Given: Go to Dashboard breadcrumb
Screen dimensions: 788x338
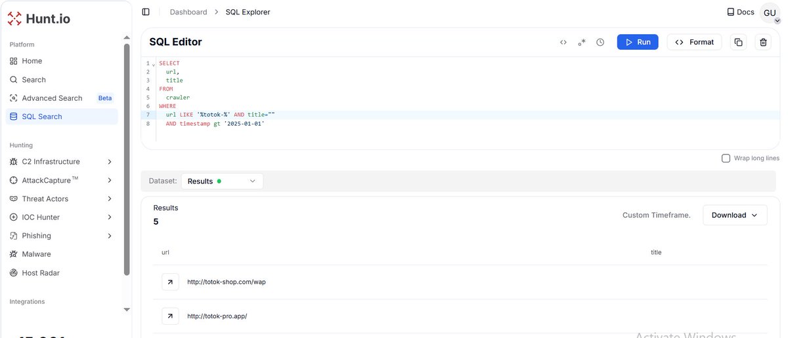Looking at the screenshot, I should [x=188, y=12].
